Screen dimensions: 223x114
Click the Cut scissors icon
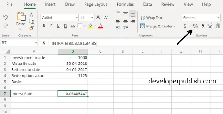coord(31,14)
